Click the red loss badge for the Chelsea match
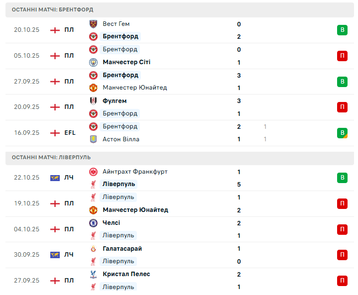 coord(342,229)
